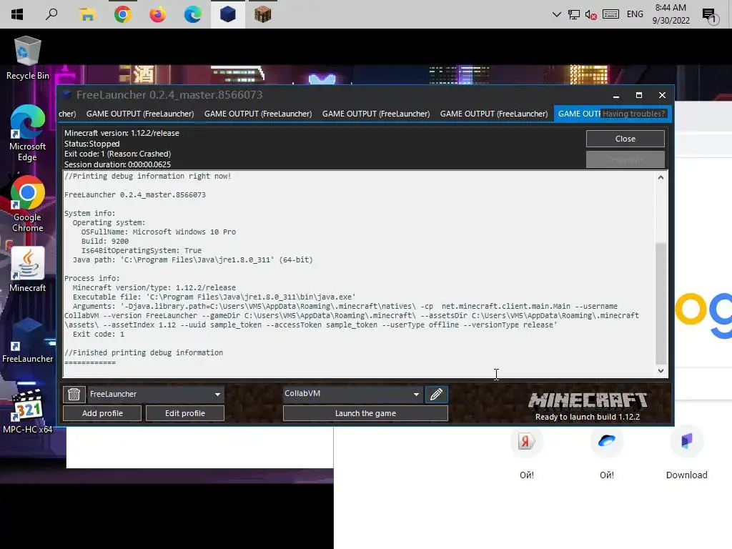Select the Microsoft Edge desktop shortcut
732x549 pixels.
point(28,133)
